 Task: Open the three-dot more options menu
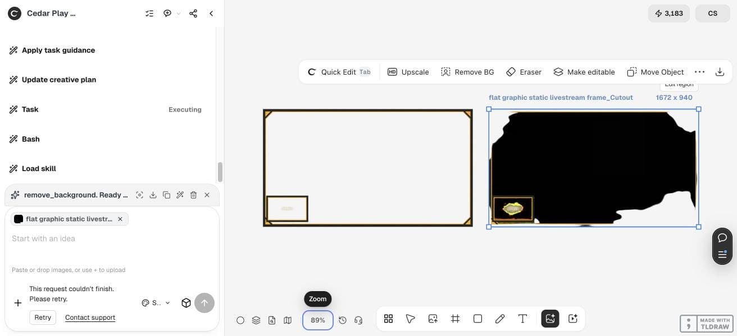(x=699, y=72)
